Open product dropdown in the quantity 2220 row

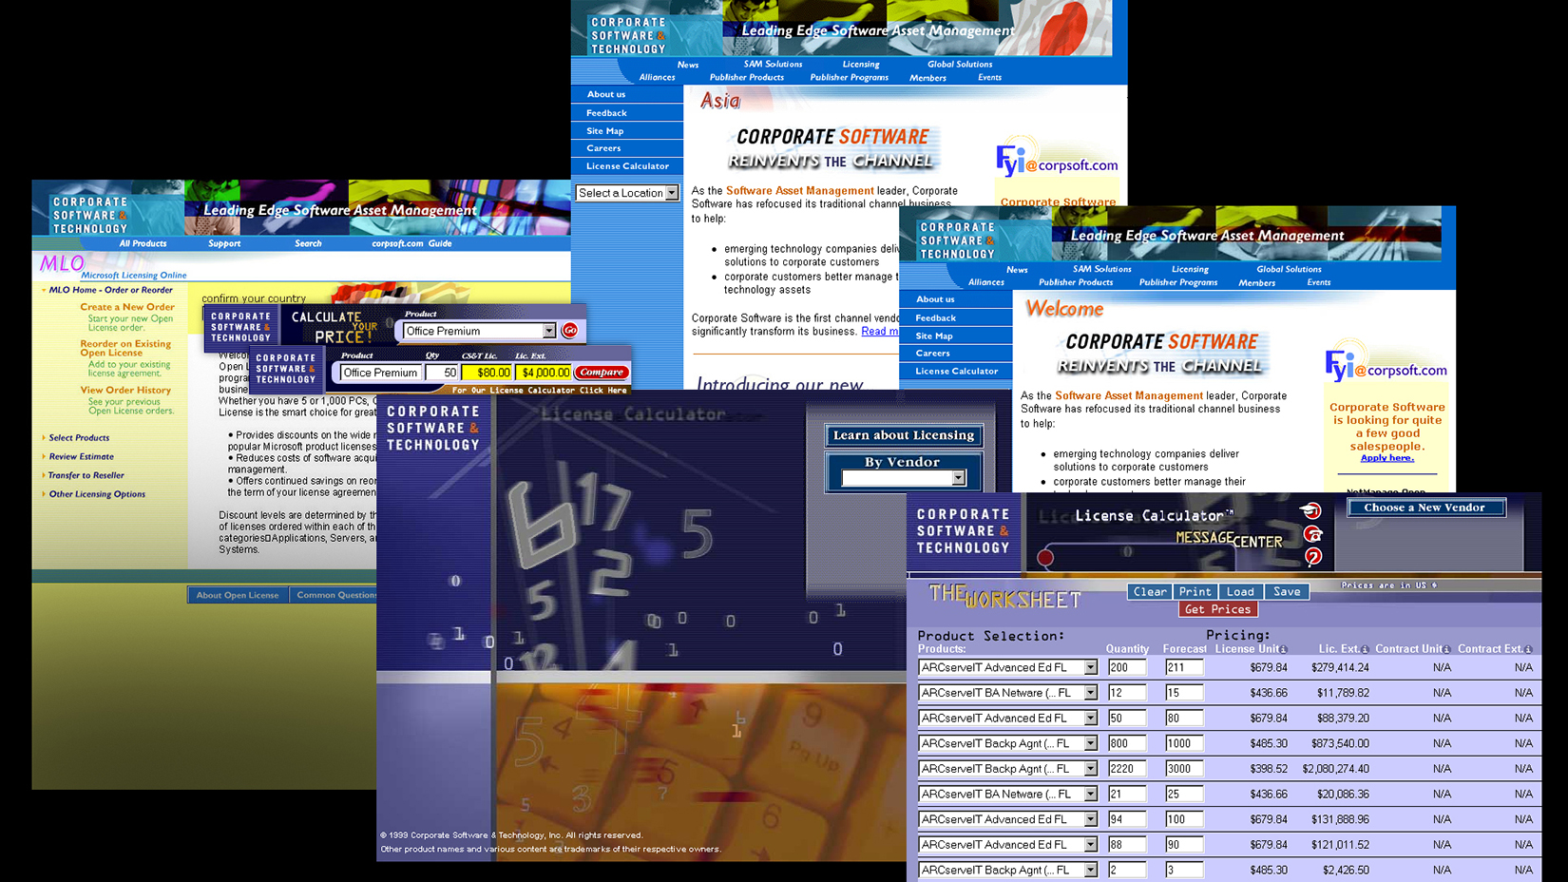(1007, 769)
